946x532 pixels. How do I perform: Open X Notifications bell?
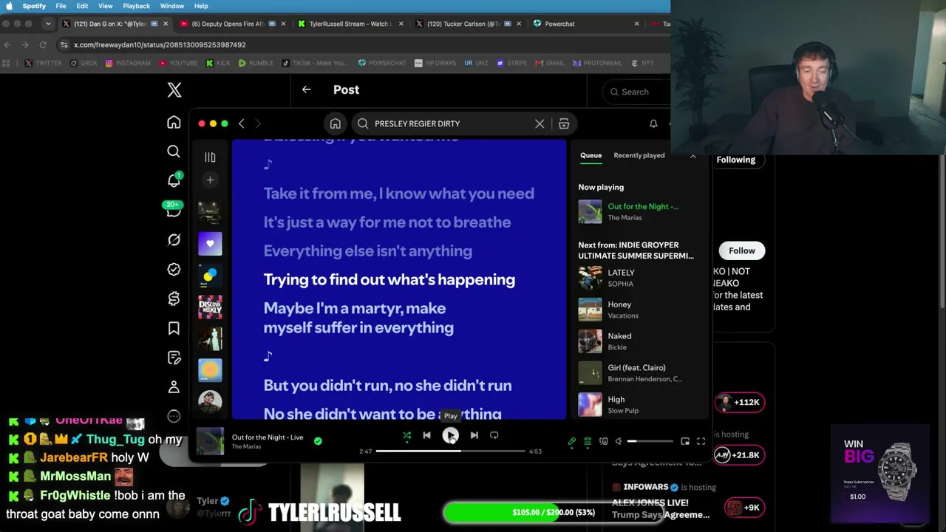click(x=174, y=180)
